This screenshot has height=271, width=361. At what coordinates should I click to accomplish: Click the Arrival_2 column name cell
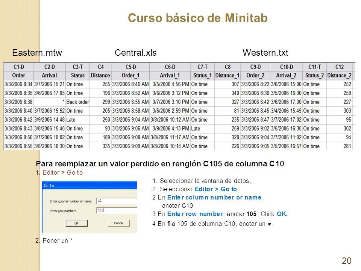pyautogui.click(x=287, y=75)
